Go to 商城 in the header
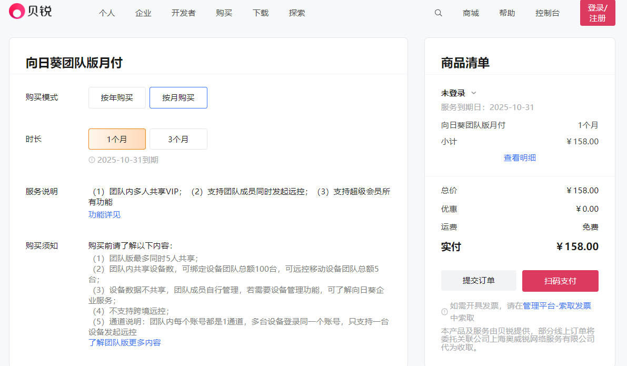This screenshot has height=366, width=627. (471, 13)
